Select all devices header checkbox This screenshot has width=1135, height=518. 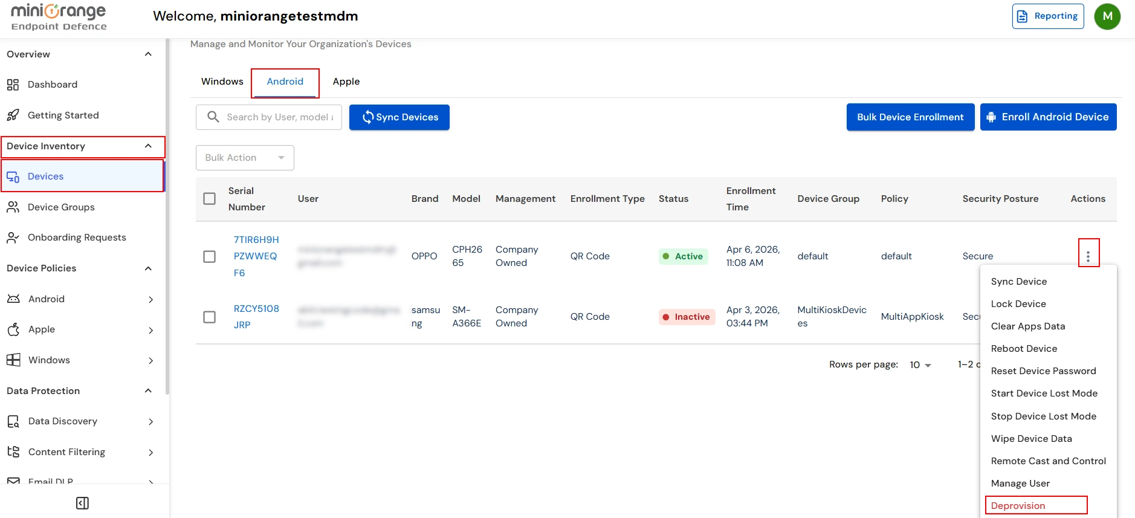210,199
